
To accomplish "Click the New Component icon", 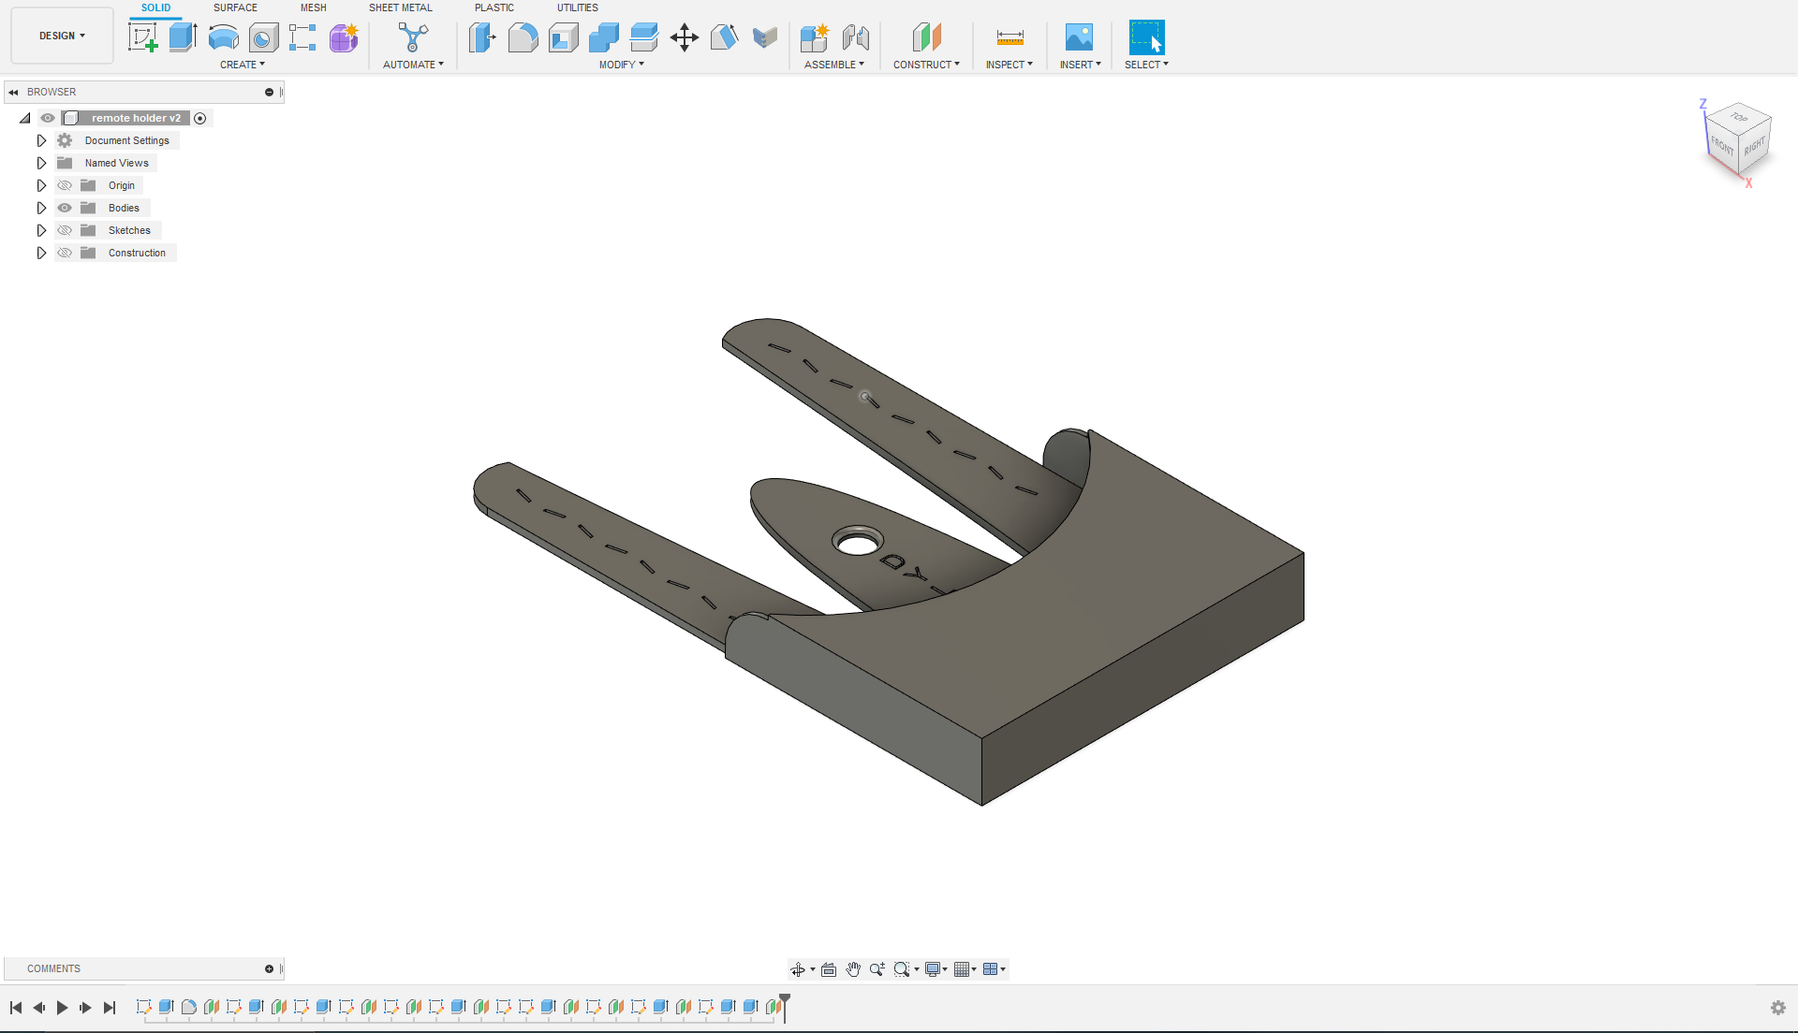I will coord(815,37).
